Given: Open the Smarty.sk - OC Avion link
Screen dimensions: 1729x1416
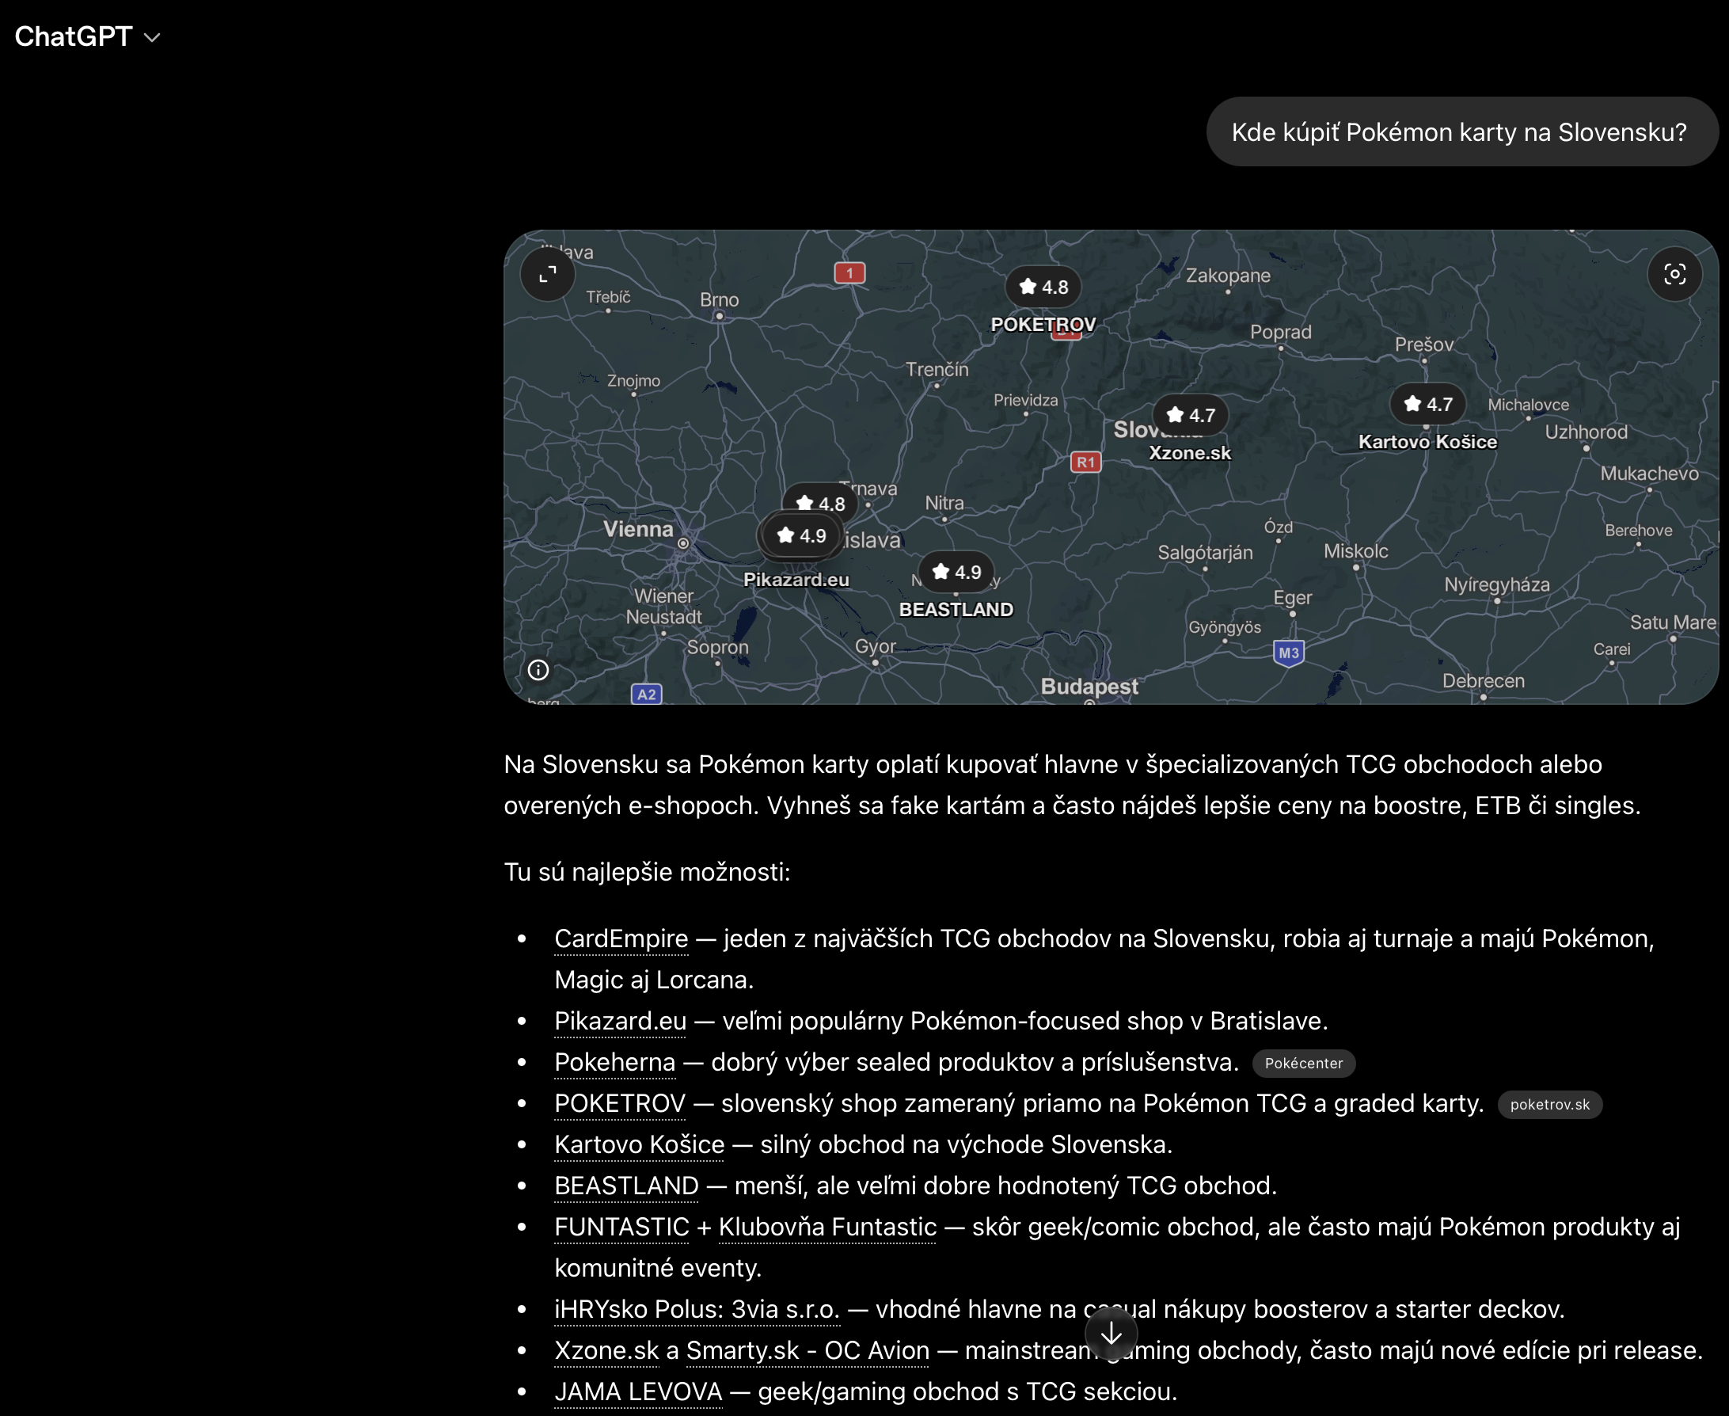Looking at the screenshot, I should pos(807,1351).
